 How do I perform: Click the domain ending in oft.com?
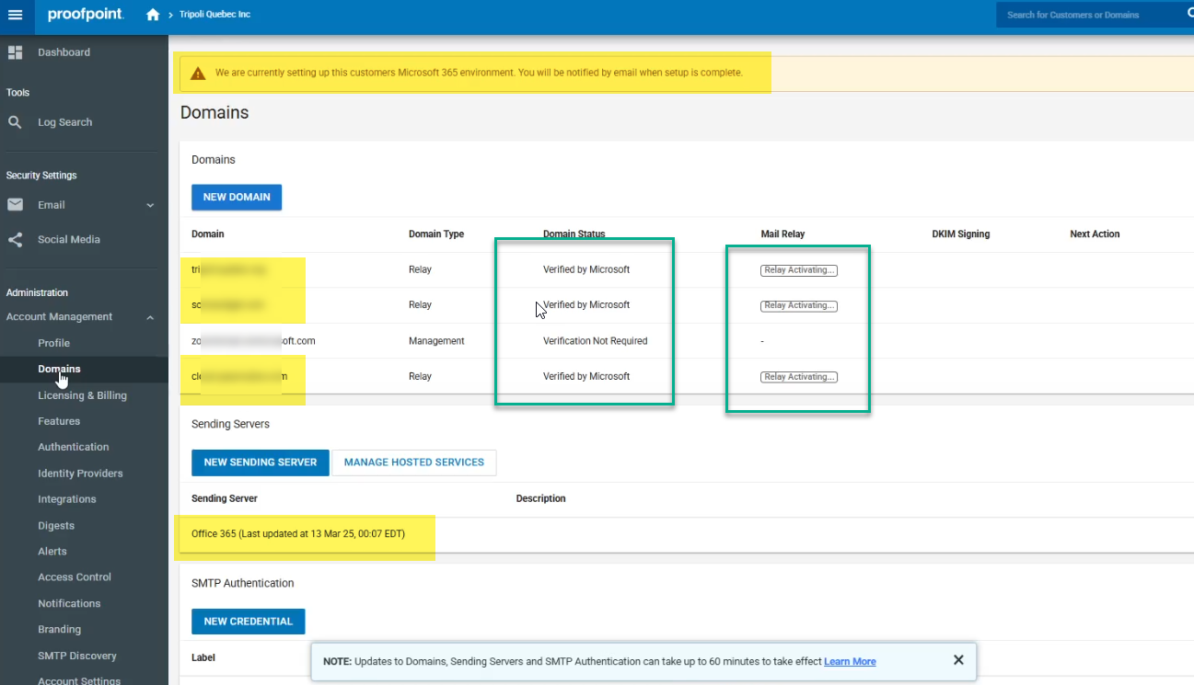253,341
